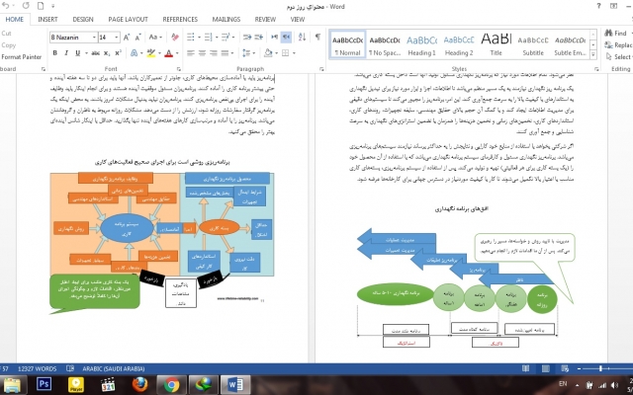Expand the Styles gallery more arrow
Viewport: 633px width, 395px height.
[593, 55]
